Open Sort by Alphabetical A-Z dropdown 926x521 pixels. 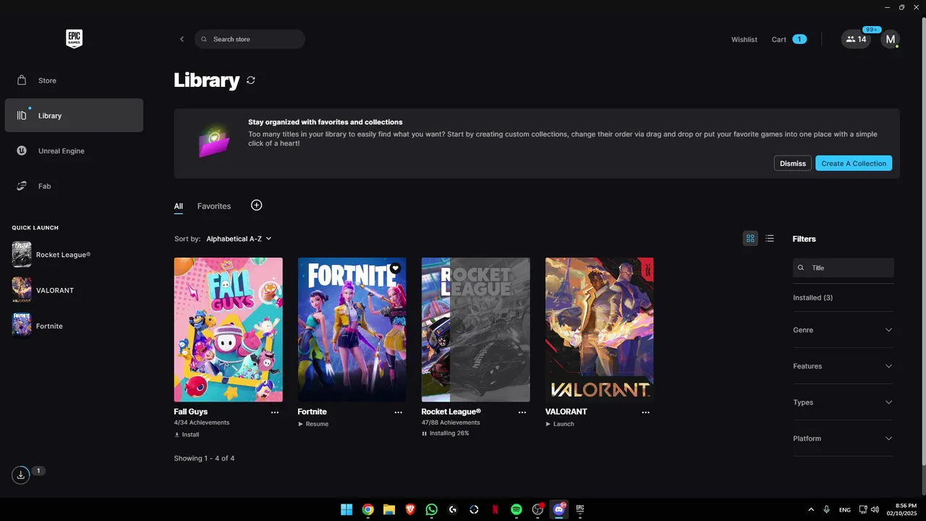point(239,239)
